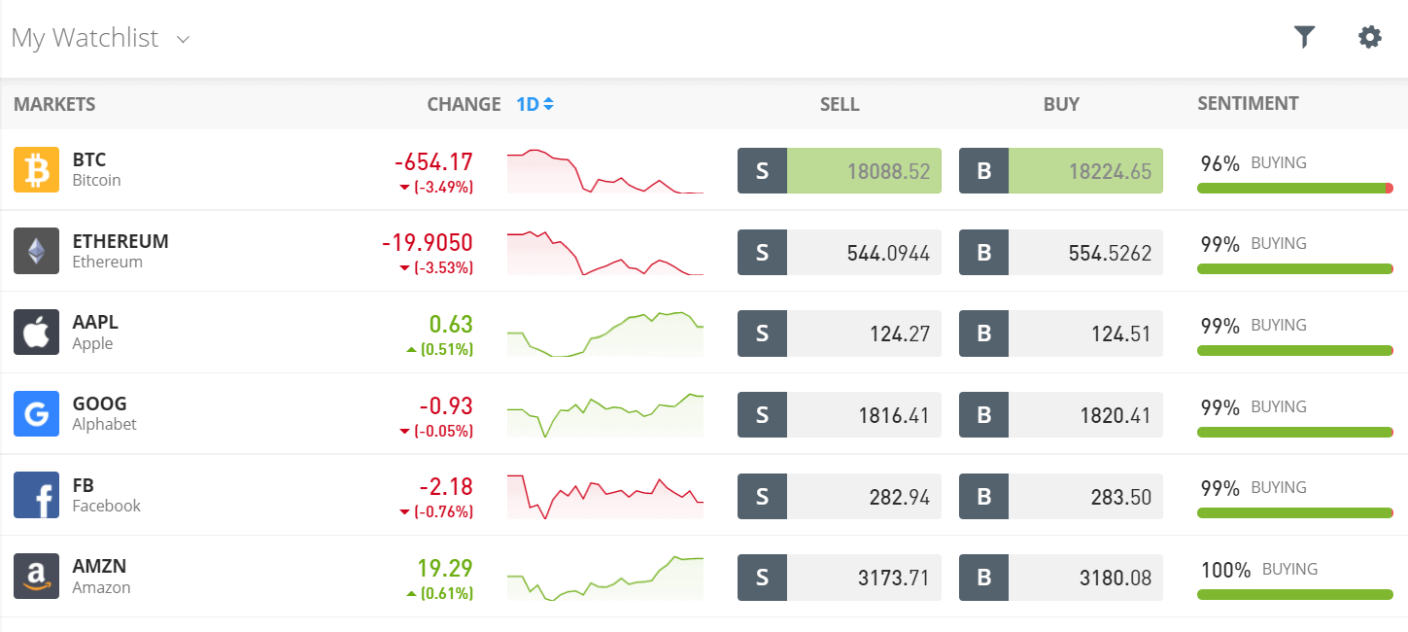
Task: Buy Bitcoin at 18224.65
Action: pos(1061,171)
